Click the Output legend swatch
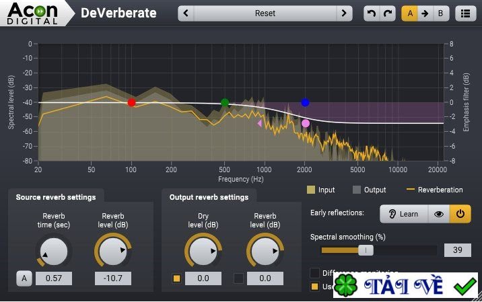 [x=357, y=190]
